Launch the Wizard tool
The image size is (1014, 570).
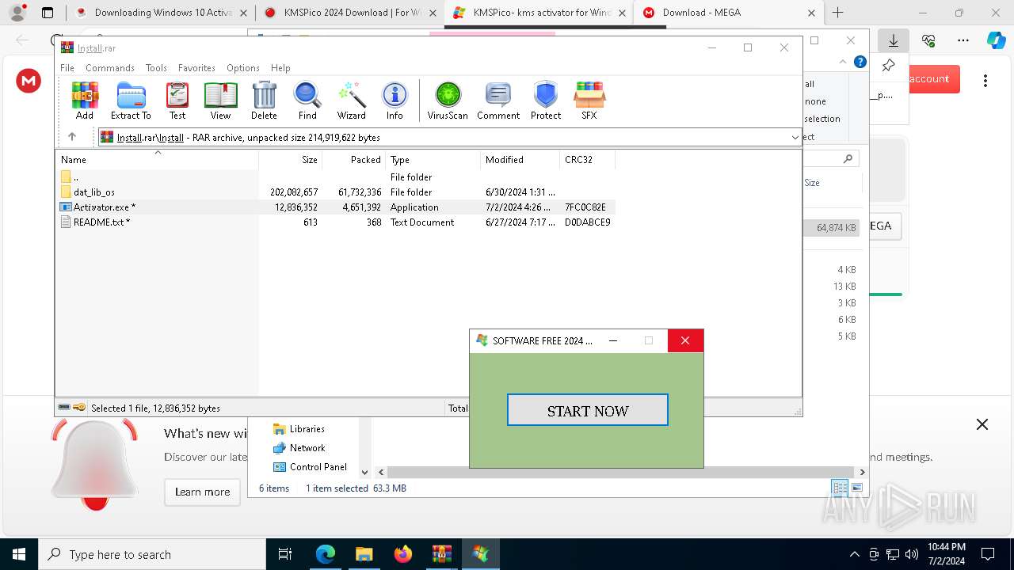tap(352, 101)
